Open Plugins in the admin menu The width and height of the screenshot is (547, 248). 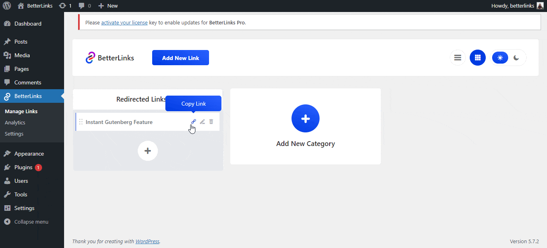pyautogui.click(x=32, y=167)
